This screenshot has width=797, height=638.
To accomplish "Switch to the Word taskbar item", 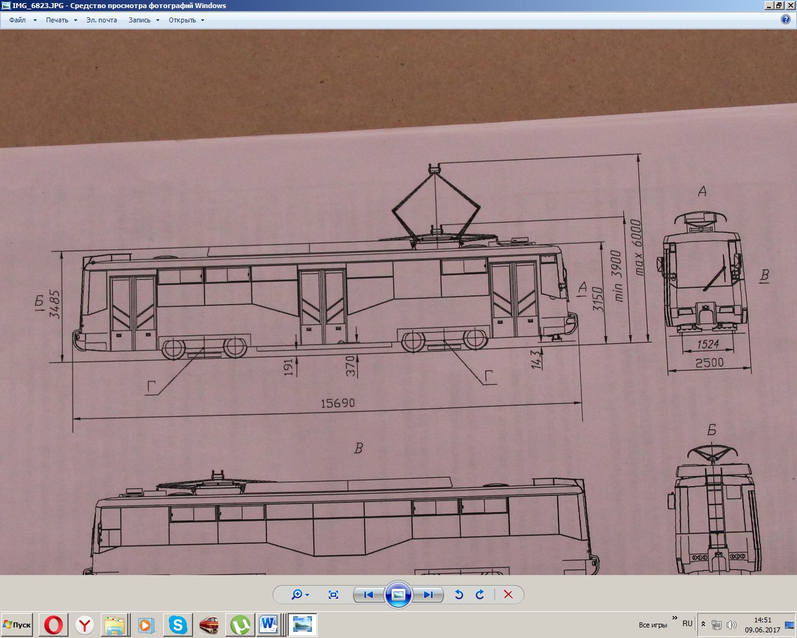I will click(x=269, y=624).
